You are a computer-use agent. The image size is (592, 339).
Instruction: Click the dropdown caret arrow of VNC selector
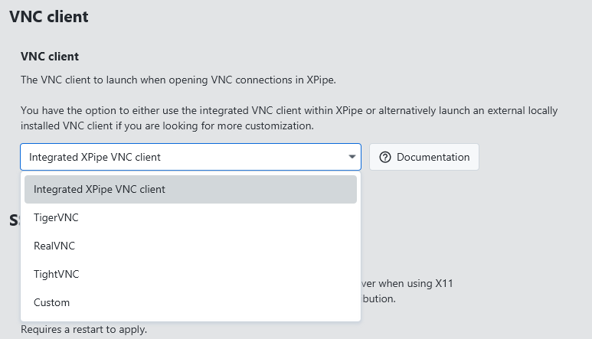[x=352, y=157]
